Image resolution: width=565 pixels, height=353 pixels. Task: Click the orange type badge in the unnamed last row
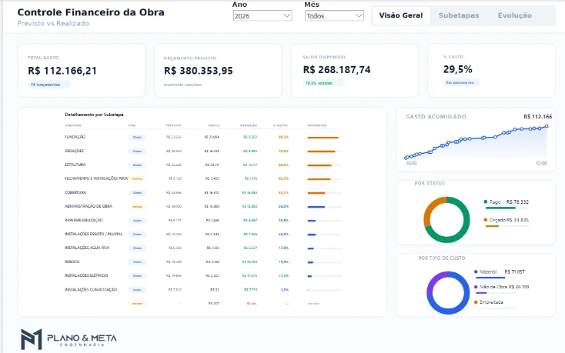pos(137,303)
